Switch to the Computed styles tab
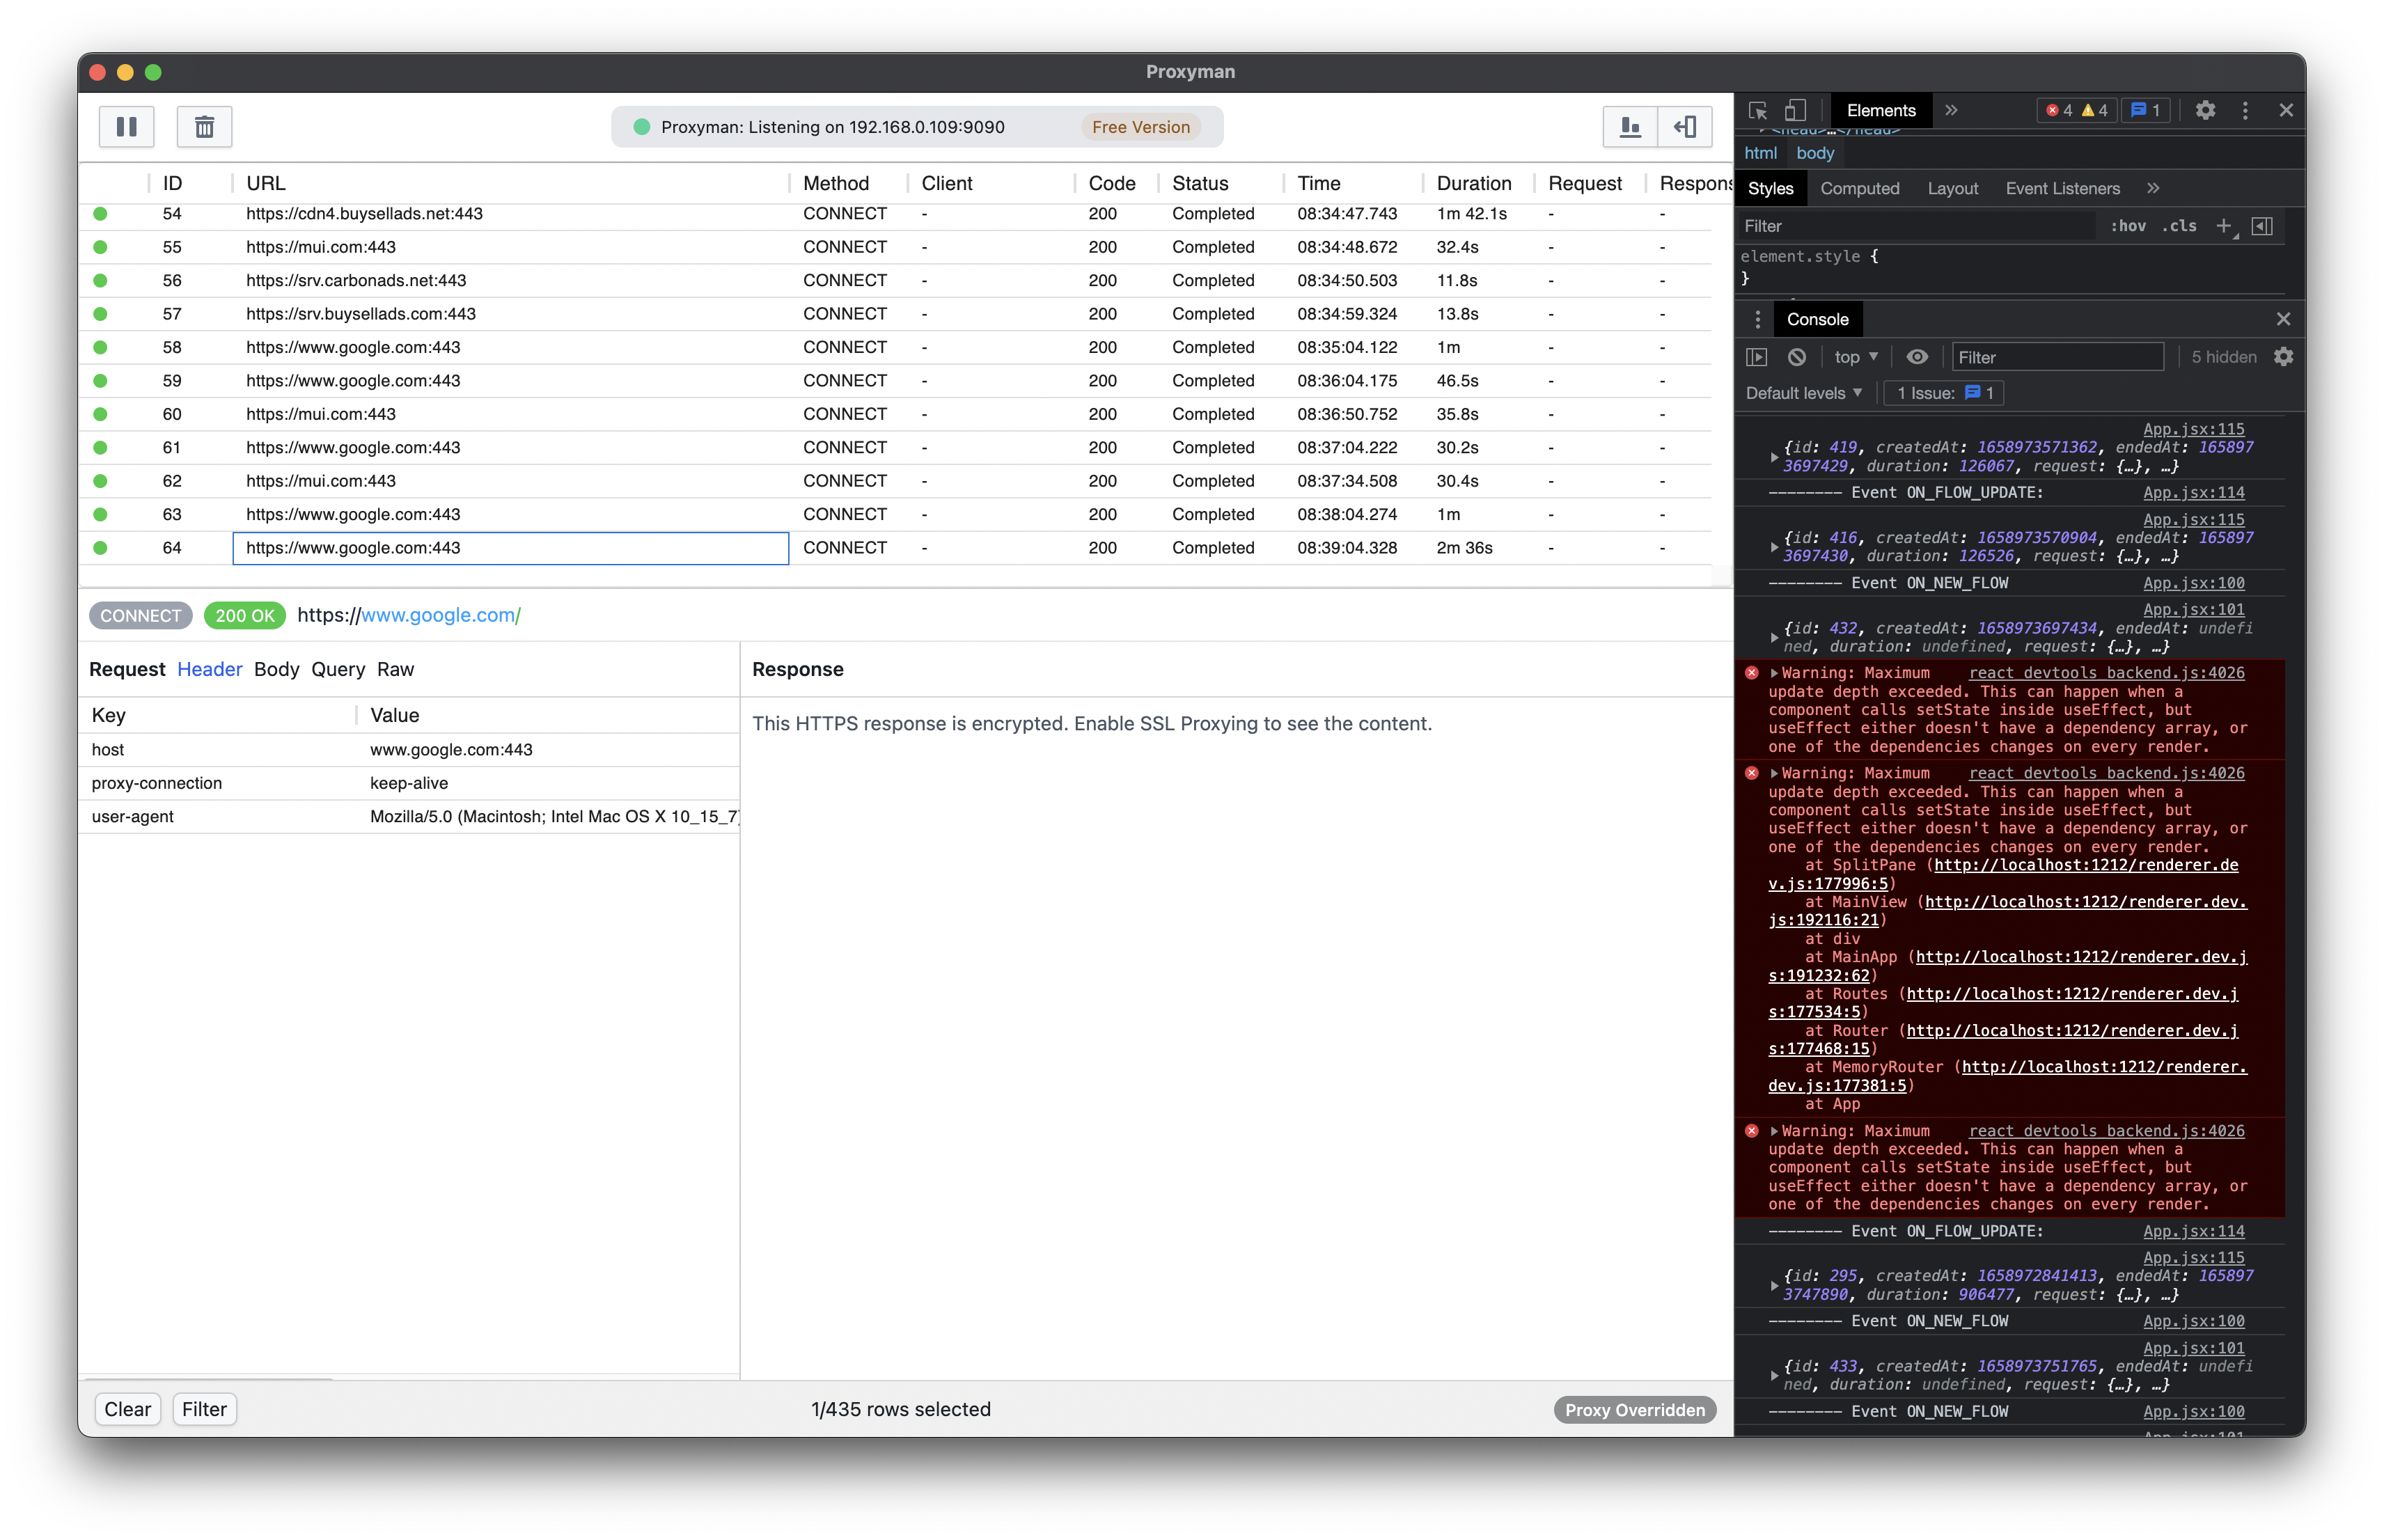2384x1540 pixels. [1859, 188]
